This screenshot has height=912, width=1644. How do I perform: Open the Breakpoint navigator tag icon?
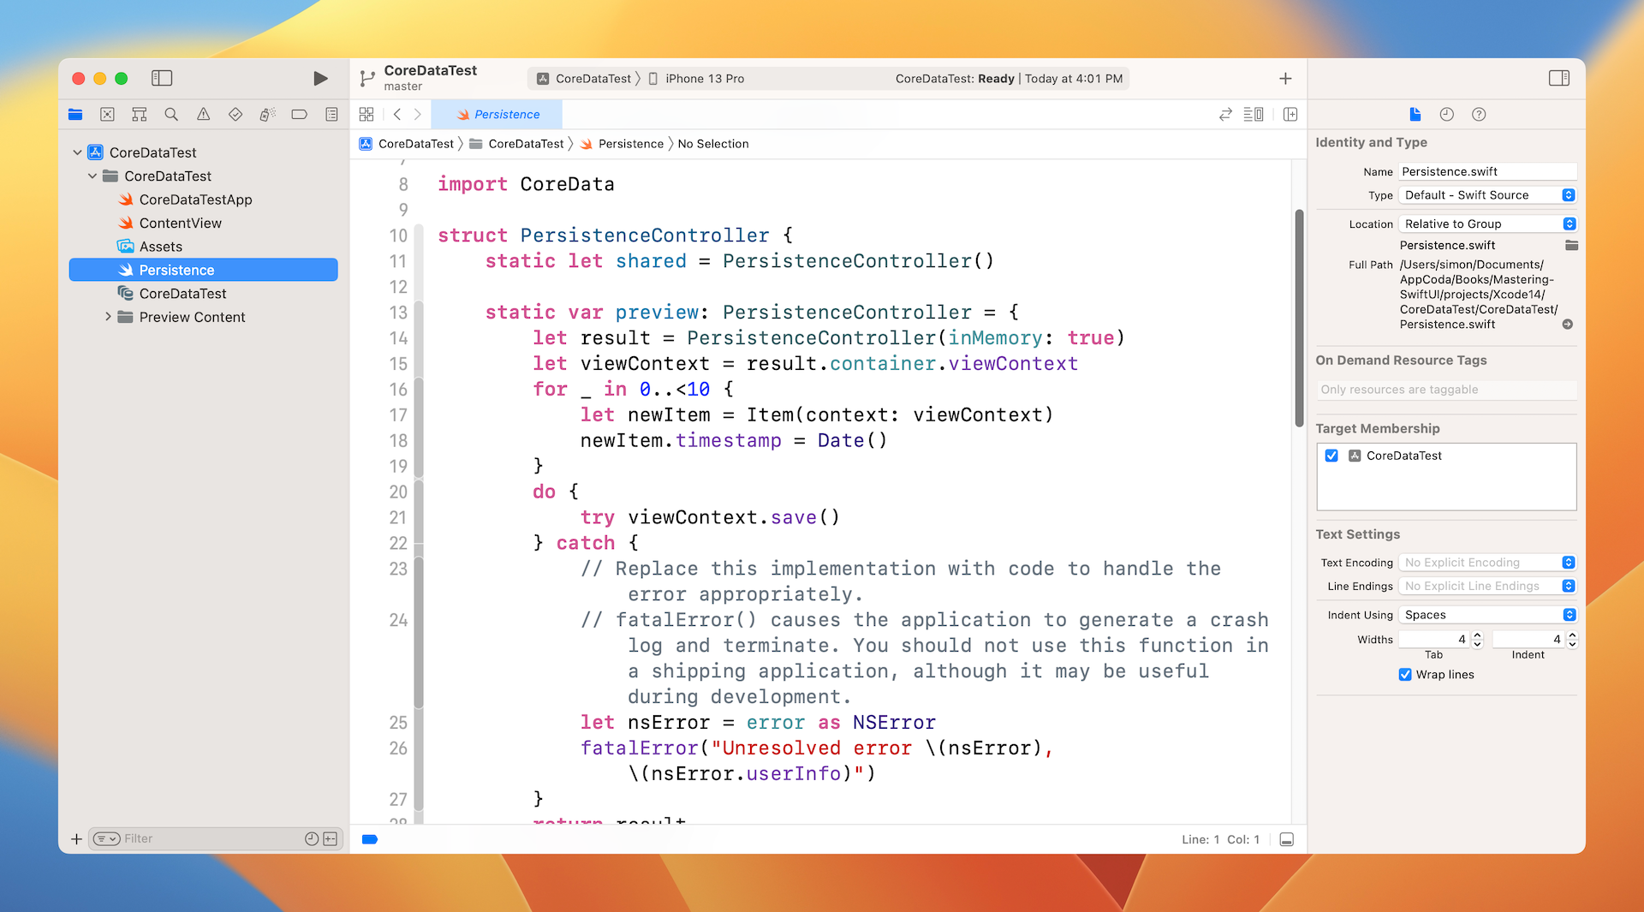coord(299,114)
